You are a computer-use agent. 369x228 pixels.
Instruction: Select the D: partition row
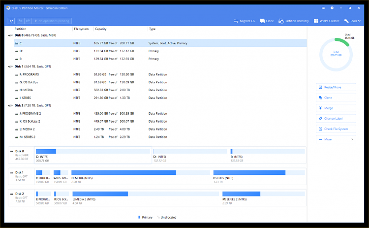click(x=160, y=51)
